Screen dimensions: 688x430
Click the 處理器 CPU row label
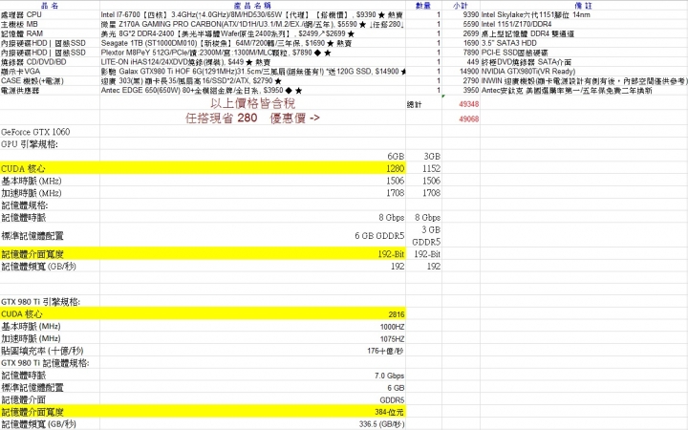[50, 14]
